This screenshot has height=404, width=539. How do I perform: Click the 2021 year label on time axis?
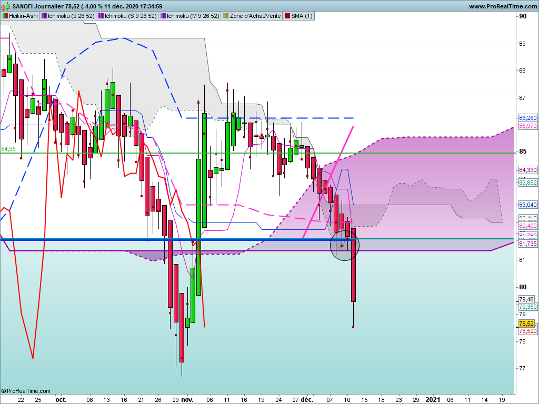[433, 400]
